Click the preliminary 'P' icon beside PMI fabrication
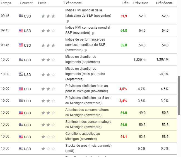 click(68, 21)
